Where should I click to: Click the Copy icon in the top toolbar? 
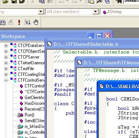(42, 1)
